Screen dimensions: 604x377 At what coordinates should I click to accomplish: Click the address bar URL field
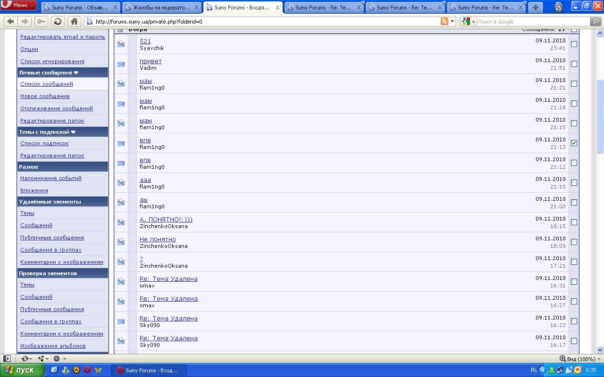264,22
